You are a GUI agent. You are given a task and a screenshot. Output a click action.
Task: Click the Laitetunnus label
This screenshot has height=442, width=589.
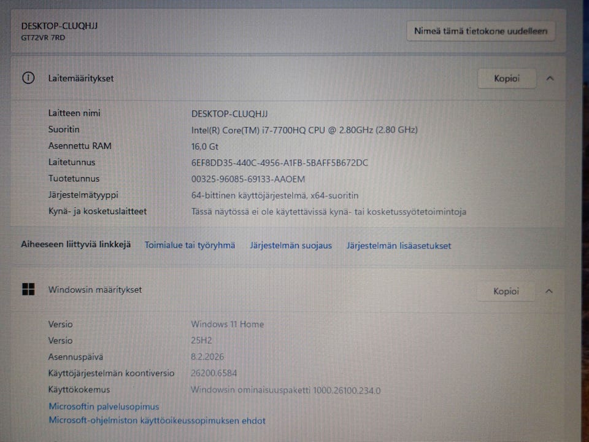pos(72,162)
